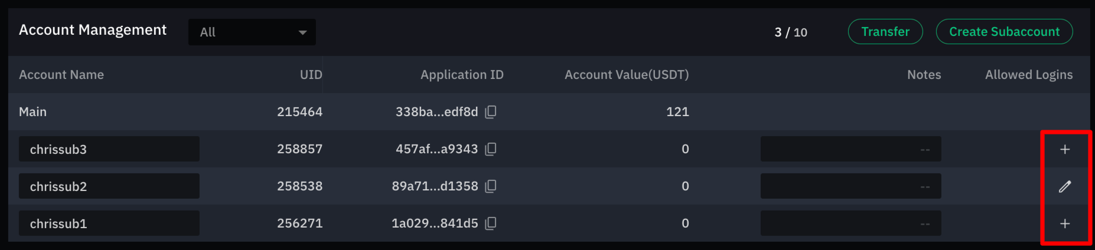1095x250 pixels.
Task: Click the UID column header
Action: click(311, 75)
